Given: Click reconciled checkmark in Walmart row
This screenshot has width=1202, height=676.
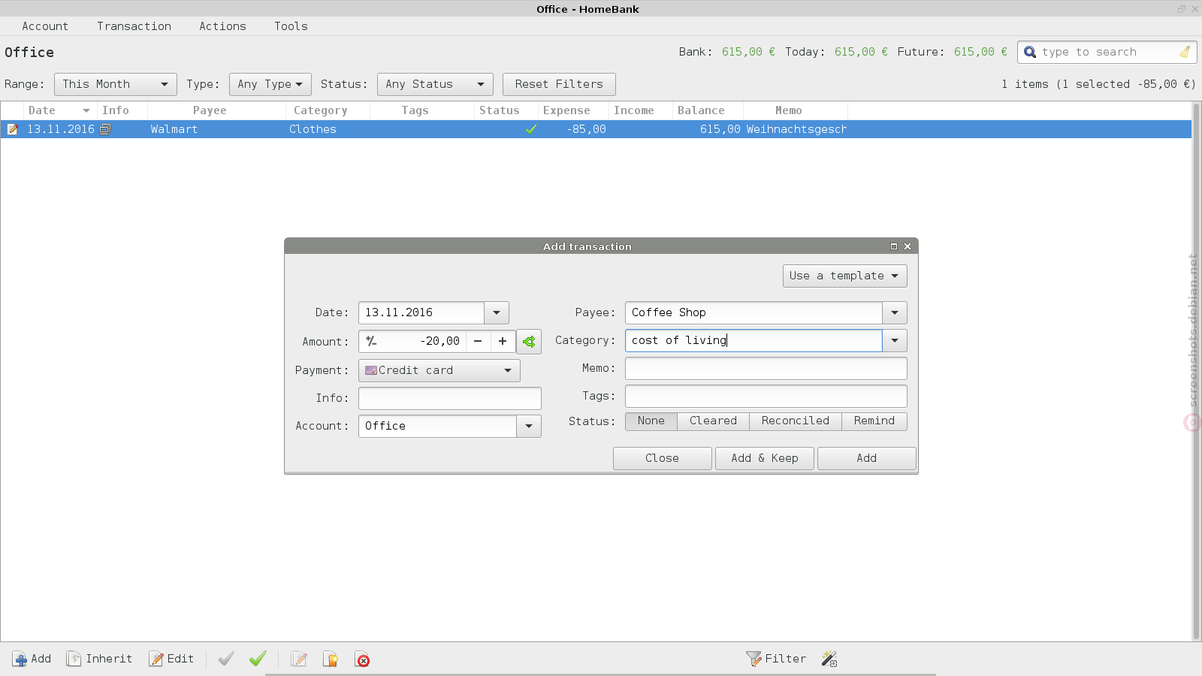Looking at the screenshot, I should 531,129.
